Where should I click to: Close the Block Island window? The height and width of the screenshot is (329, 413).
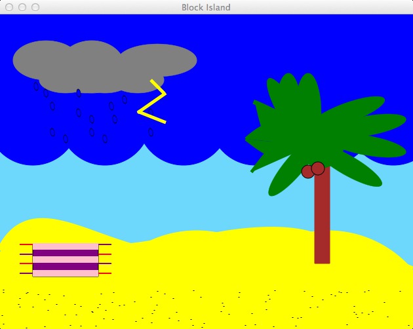coord(9,7)
